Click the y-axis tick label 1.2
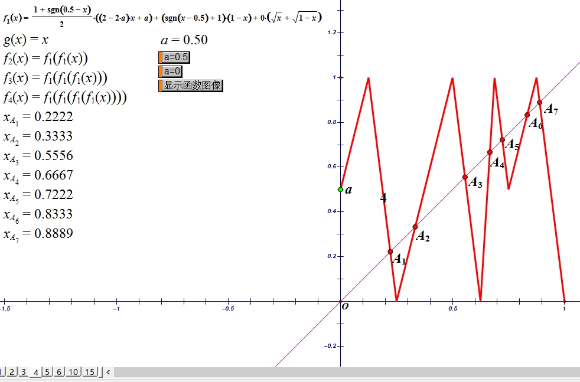 click(x=332, y=32)
